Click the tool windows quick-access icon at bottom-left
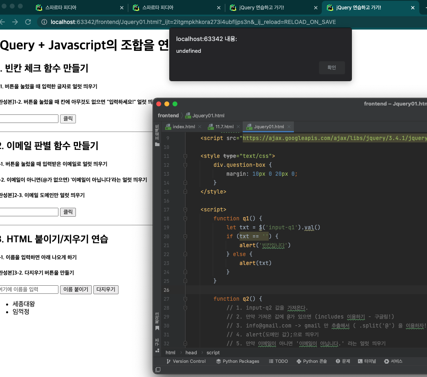Viewport: 427px width, 377px height. click(158, 370)
